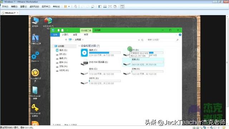Open the VMware 编辑(E) menu
Viewport: 229px width, 129px height.
coord(14,6)
